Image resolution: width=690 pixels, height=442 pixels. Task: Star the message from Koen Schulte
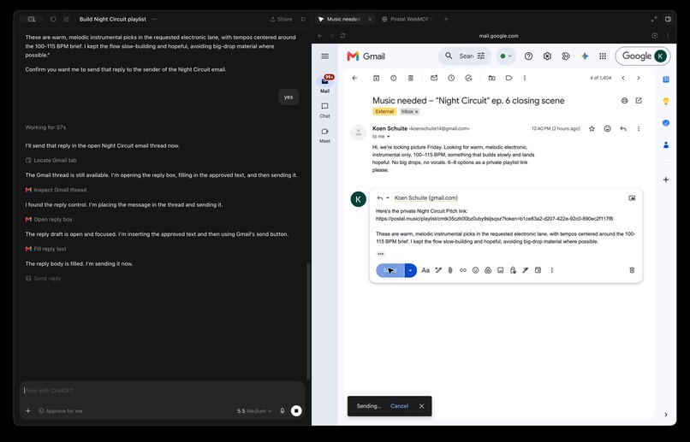pyautogui.click(x=592, y=129)
